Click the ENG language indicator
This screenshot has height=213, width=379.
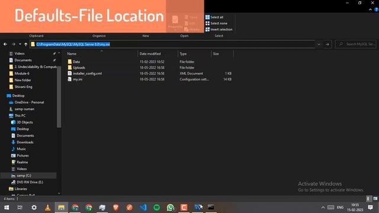[340, 208]
